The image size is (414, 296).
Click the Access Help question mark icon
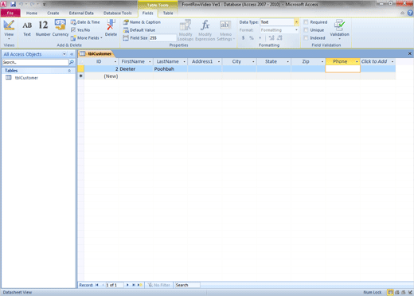(x=410, y=13)
